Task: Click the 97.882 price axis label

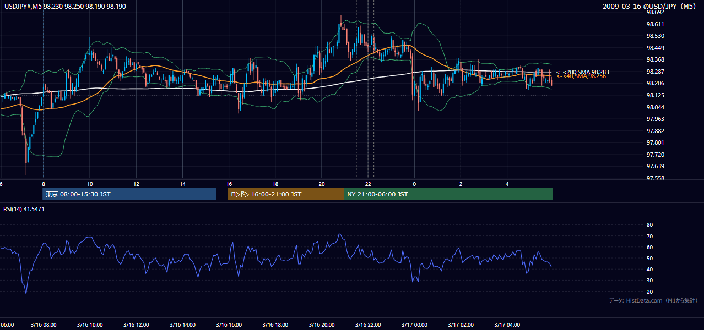Action: click(655, 131)
